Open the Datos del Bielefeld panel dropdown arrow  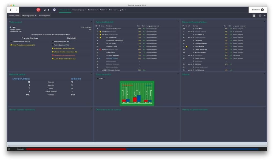click(x=178, y=22)
